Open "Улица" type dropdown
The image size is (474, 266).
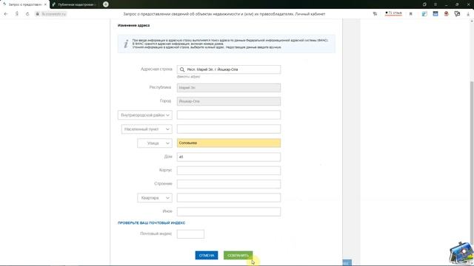[x=155, y=143]
